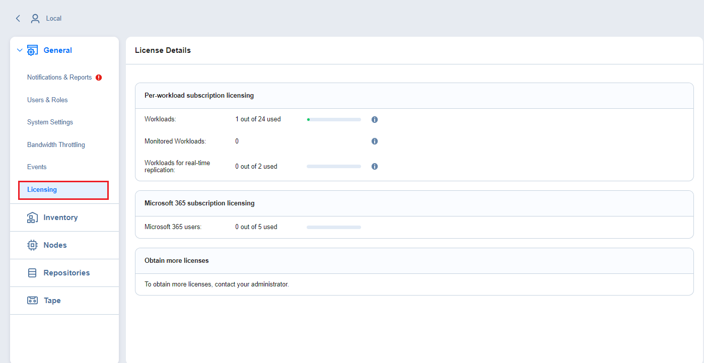Viewport: 704px width, 363px height.
Task: Open System Settings
Action: tap(50, 122)
